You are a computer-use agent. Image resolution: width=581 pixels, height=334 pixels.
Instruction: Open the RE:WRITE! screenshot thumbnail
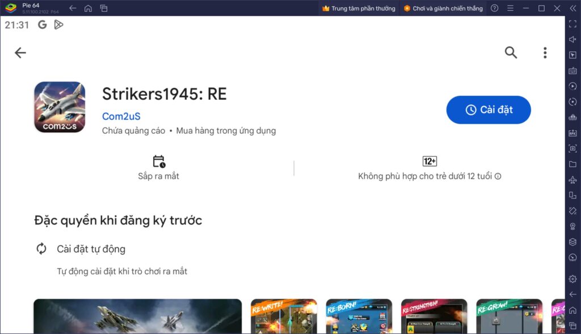click(x=284, y=316)
